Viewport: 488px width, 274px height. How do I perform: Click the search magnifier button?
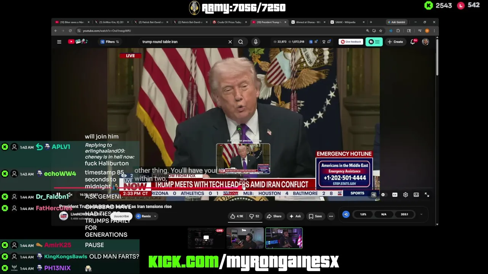(241, 42)
